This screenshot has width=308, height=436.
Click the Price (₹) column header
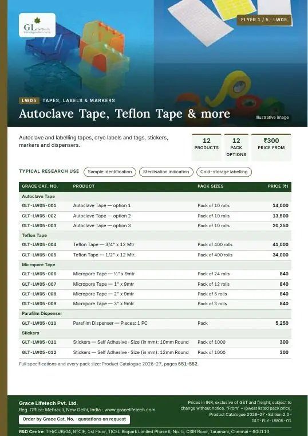point(278,186)
